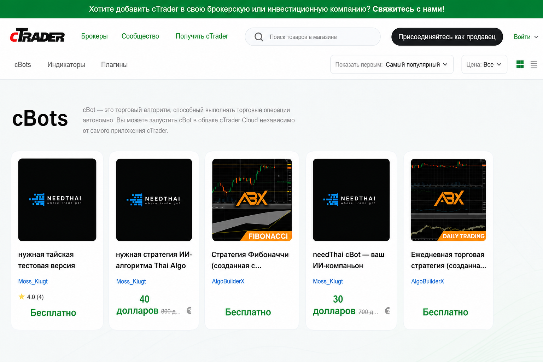Click the crossed-out 800 д... old price
The width and height of the screenshot is (543, 362).
point(171,311)
